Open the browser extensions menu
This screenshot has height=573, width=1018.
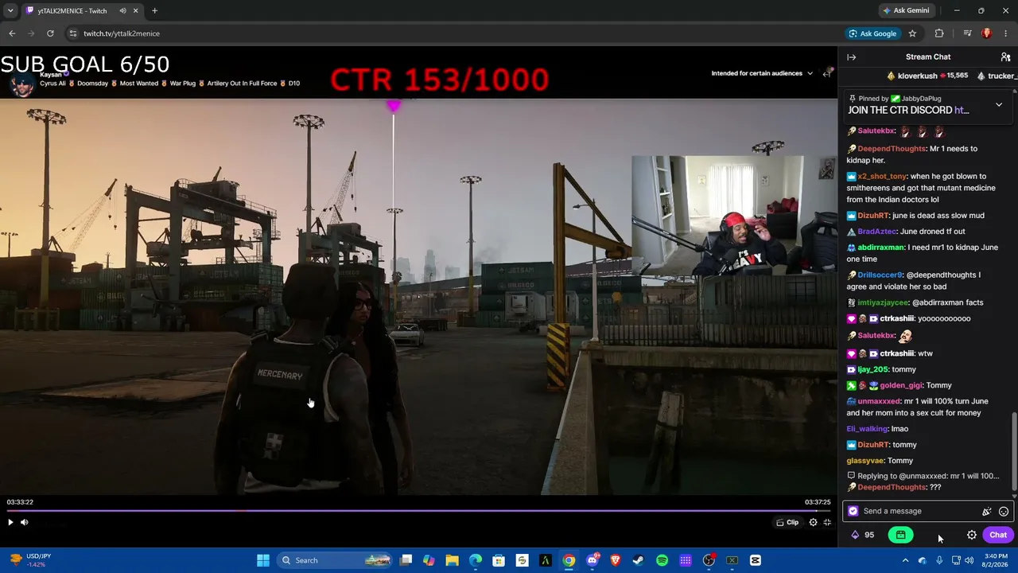point(939,33)
